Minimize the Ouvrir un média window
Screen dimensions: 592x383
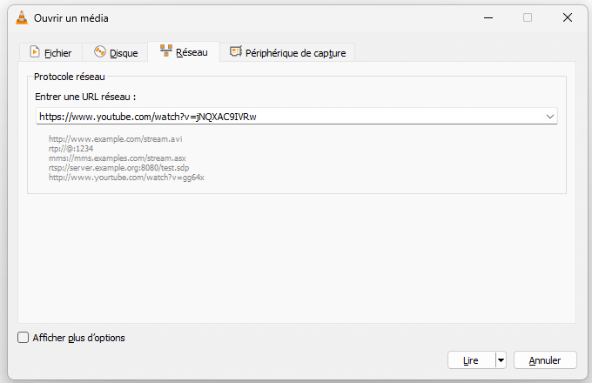click(487, 17)
